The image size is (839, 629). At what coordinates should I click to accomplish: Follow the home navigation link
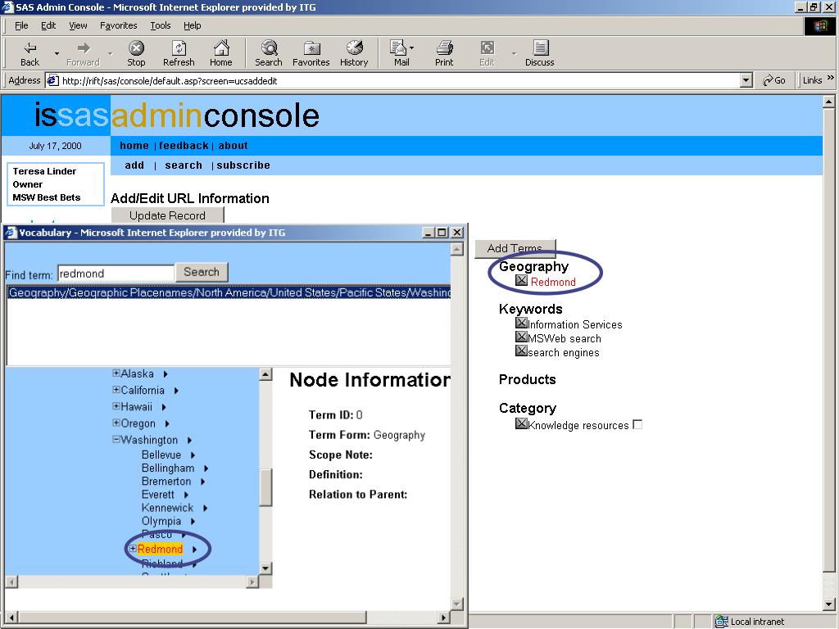coord(134,146)
